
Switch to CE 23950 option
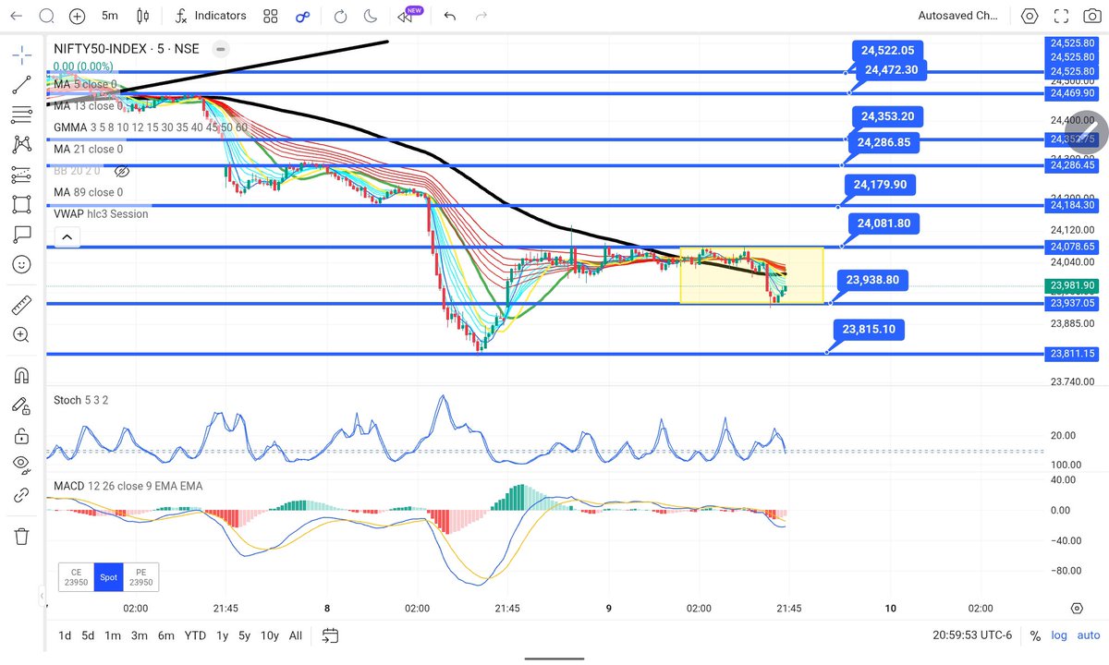(x=75, y=577)
